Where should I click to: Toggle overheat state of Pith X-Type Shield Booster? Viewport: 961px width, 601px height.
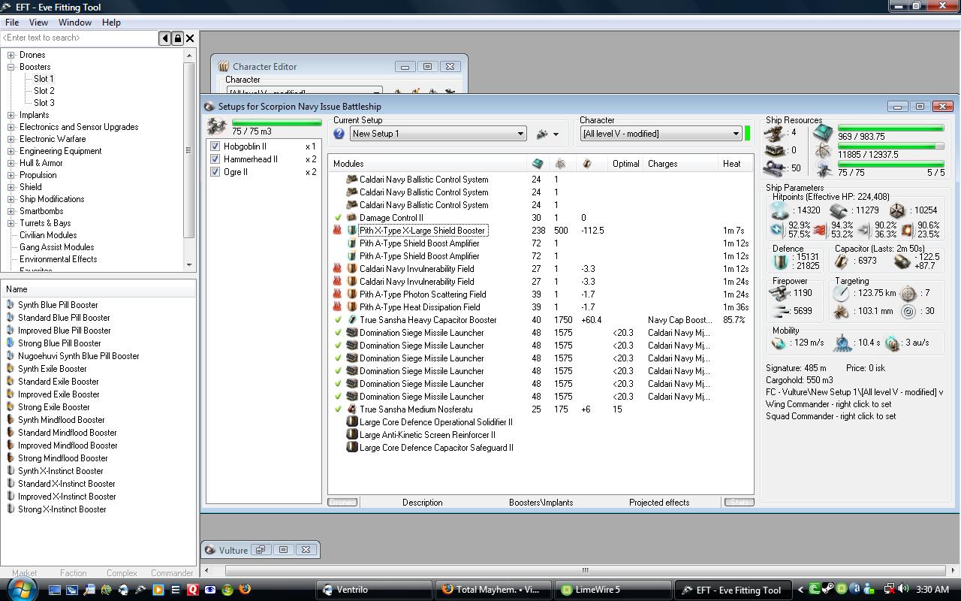tap(338, 231)
